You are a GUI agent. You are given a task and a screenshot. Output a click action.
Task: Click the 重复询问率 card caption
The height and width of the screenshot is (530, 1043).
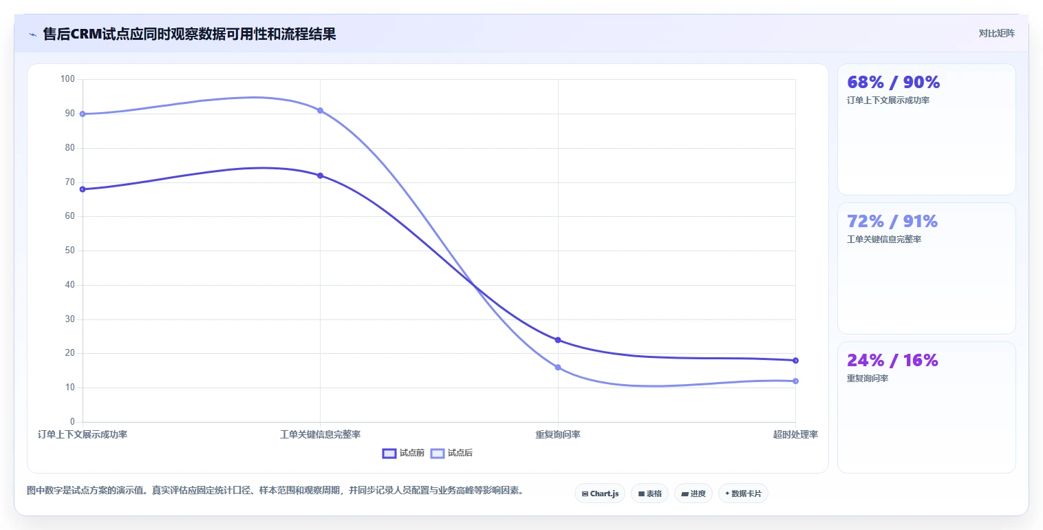point(868,379)
